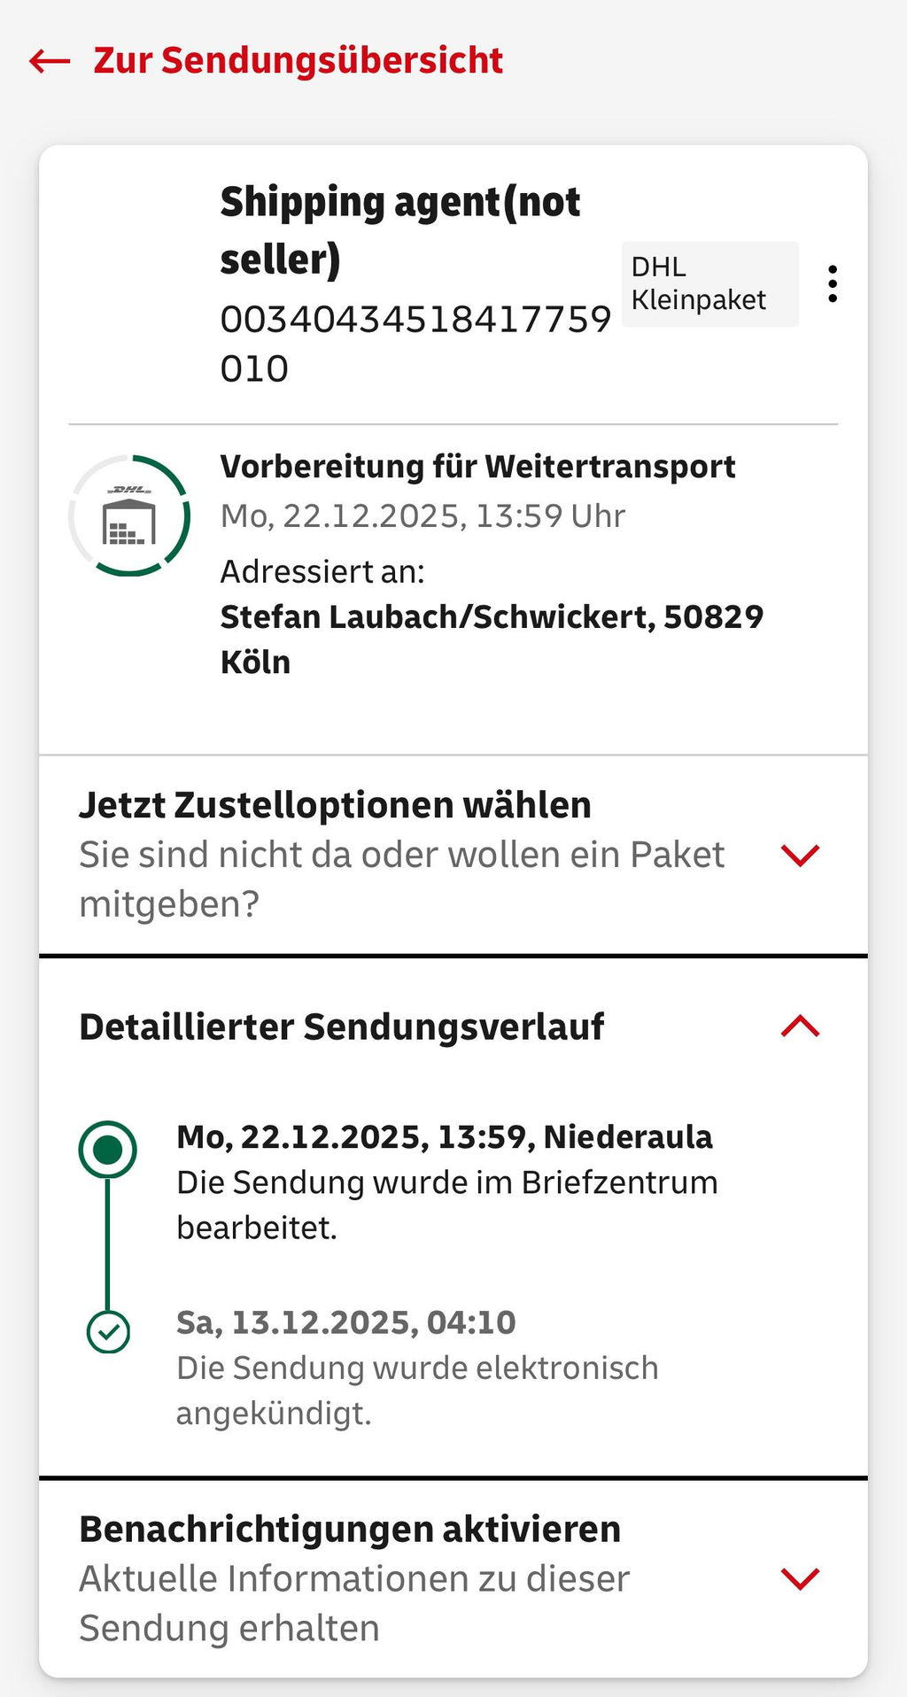The width and height of the screenshot is (907, 1697).
Task: Tap recipient address Stefan Laubach/Schwickert
Action: 492,639
